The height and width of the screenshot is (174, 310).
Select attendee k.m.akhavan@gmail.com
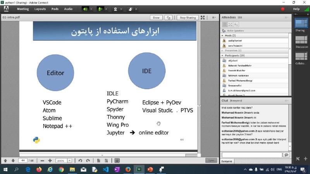(255, 90)
